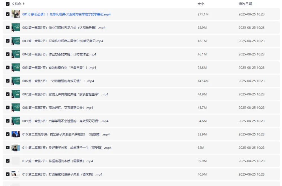Click the thumbnail for 013.第二章第3节
282x186 pixels.
click(16, 174)
